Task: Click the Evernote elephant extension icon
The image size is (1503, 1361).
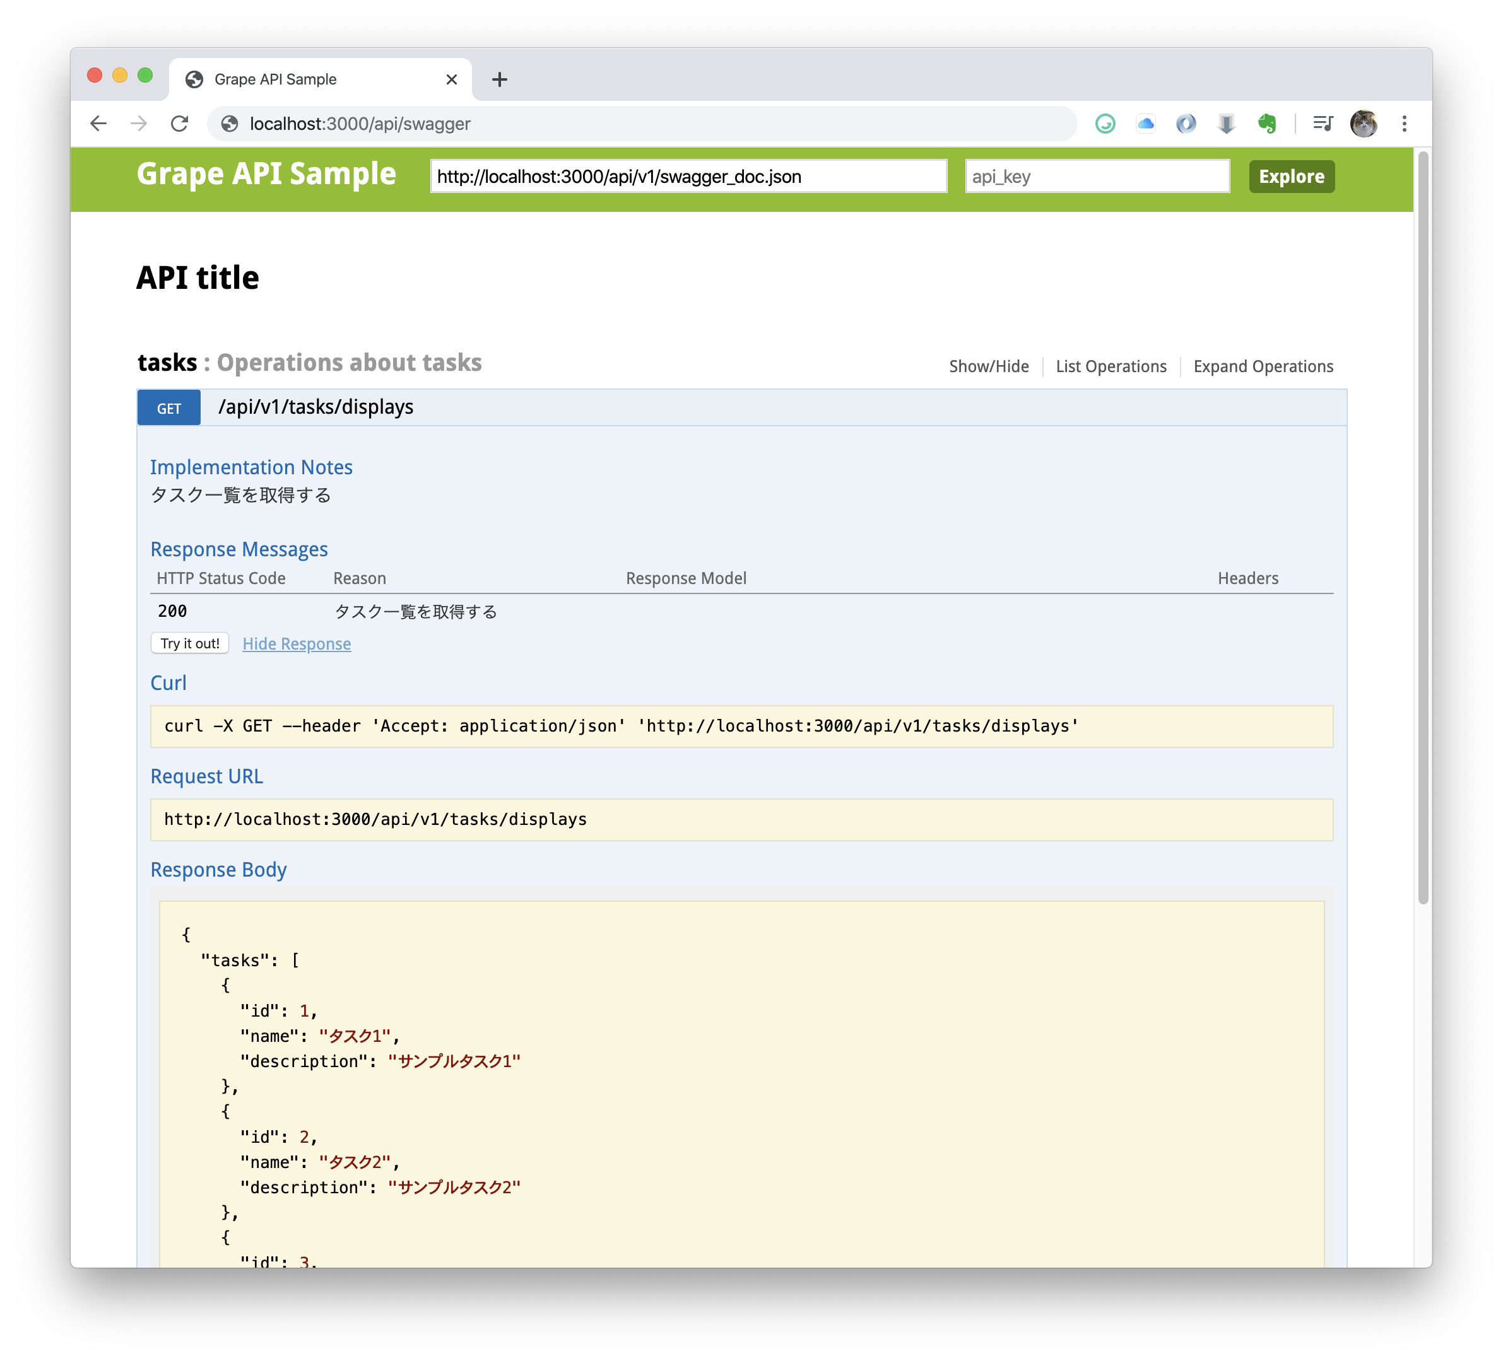Action: tap(1266, 124)
